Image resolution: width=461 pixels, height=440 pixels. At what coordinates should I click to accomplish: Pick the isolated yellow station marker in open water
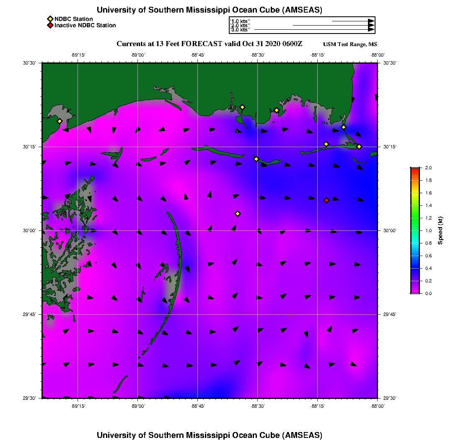[238, 214]
